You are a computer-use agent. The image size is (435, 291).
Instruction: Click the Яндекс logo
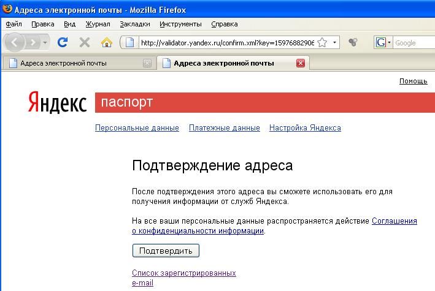click(x=58, y=102)
